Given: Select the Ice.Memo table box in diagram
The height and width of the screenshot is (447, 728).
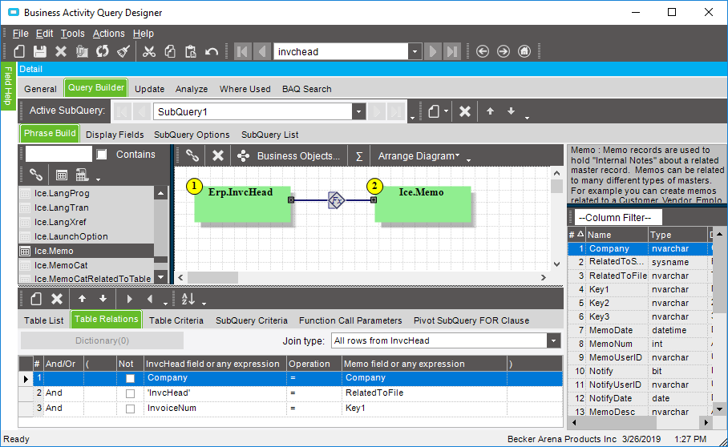Looking at the screenshot, I should point(423,204).
